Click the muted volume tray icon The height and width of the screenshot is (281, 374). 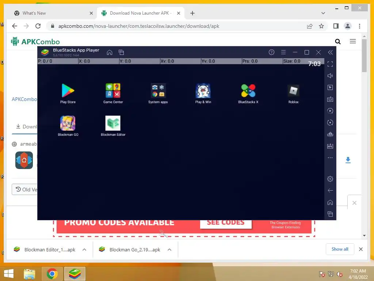339,274
